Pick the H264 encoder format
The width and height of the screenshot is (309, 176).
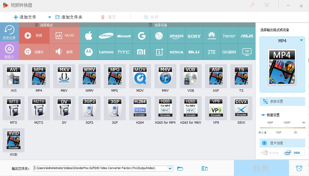(140, 108)
